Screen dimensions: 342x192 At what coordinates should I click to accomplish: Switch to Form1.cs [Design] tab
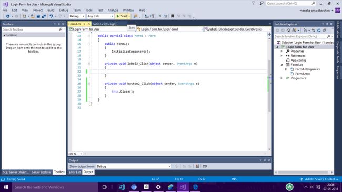pyautogui.click(x=105, y=24)
